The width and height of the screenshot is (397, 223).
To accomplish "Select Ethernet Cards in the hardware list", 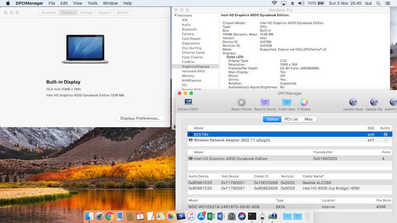I will pyautogui.click(x=193, y=52).
